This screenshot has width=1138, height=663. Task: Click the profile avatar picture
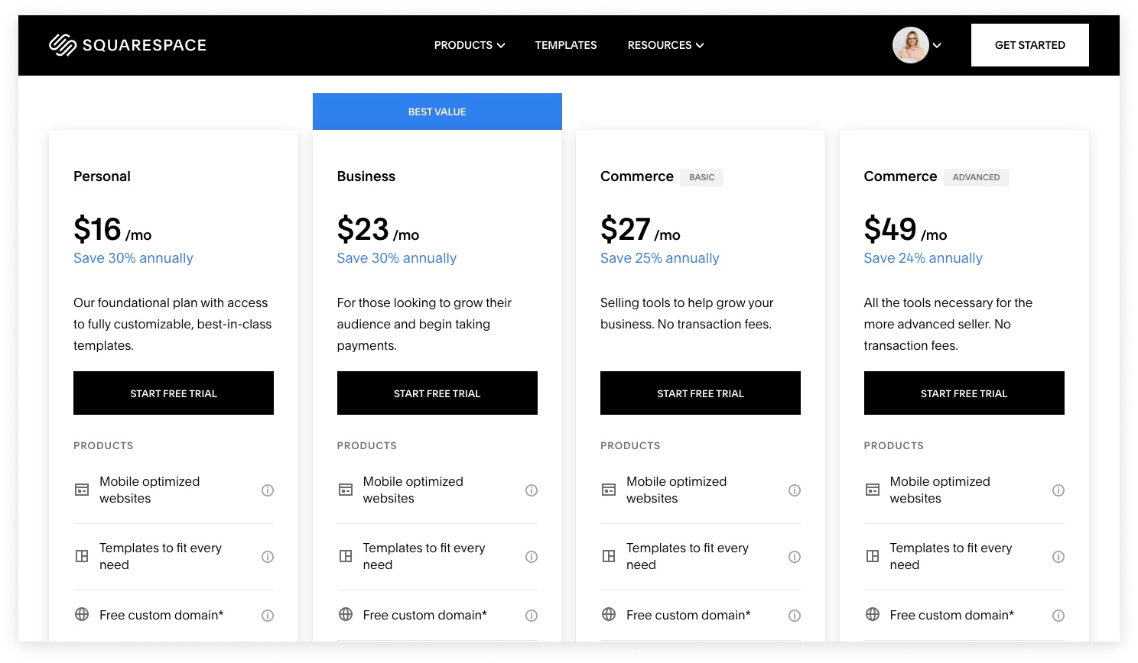(x=911, y=45)
